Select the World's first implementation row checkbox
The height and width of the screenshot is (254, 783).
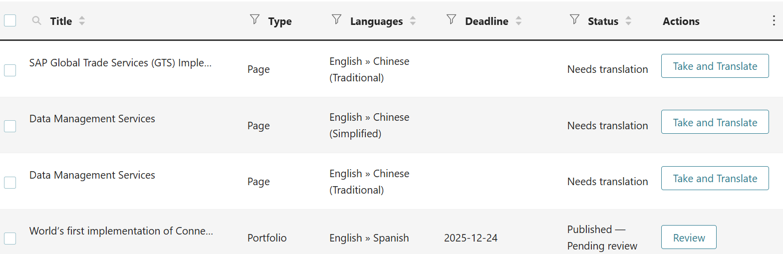click(x=10, y=239)
